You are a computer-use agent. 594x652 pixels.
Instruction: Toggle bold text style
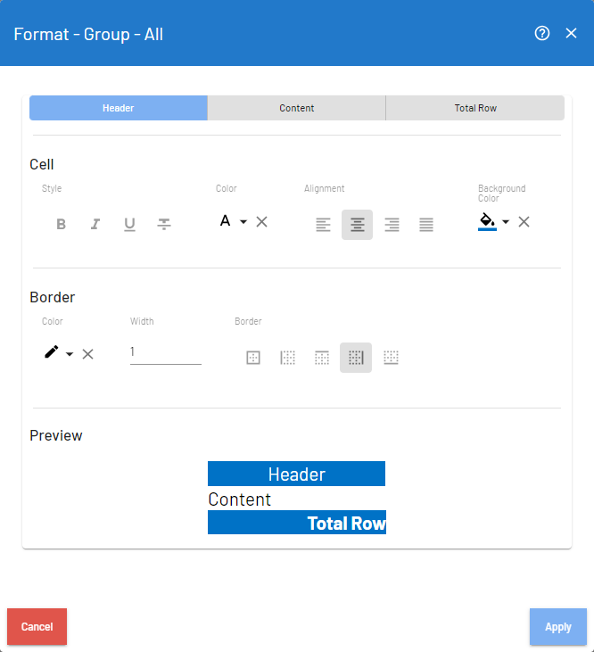tap(62, 225)
